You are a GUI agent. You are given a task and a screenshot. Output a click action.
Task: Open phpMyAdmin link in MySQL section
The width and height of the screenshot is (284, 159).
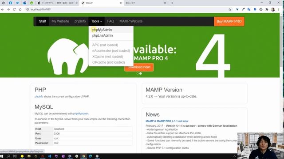(x=81, y=114)
